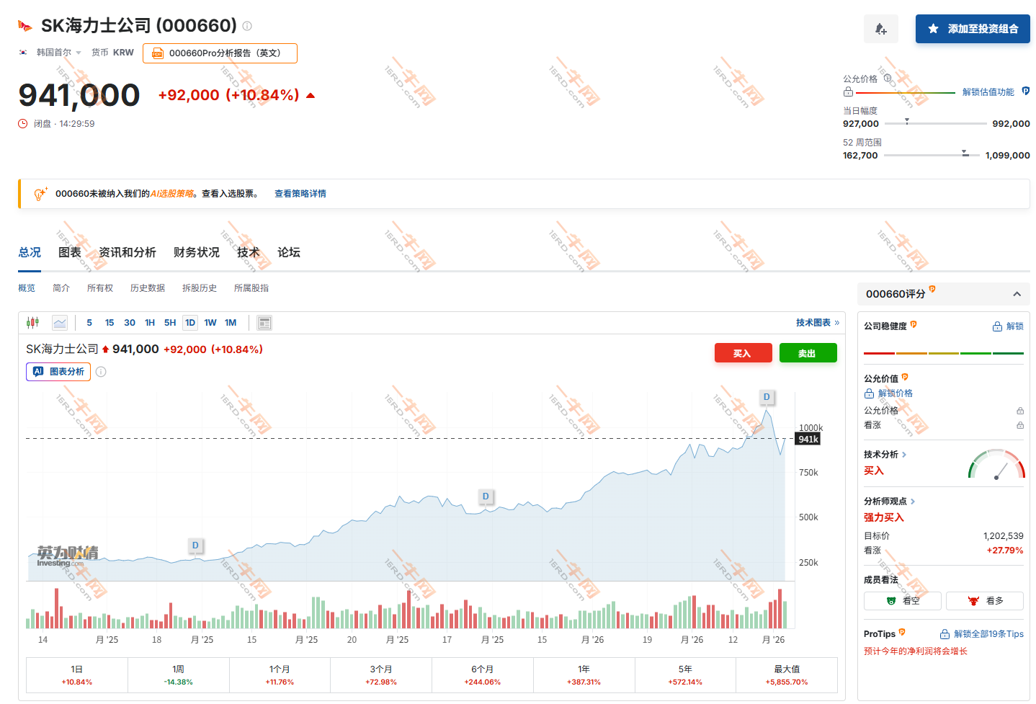Screen dimensions: 1036x704
Task: Vote 看空 bearish in member sentiment
Action: [x=903, y=601]
